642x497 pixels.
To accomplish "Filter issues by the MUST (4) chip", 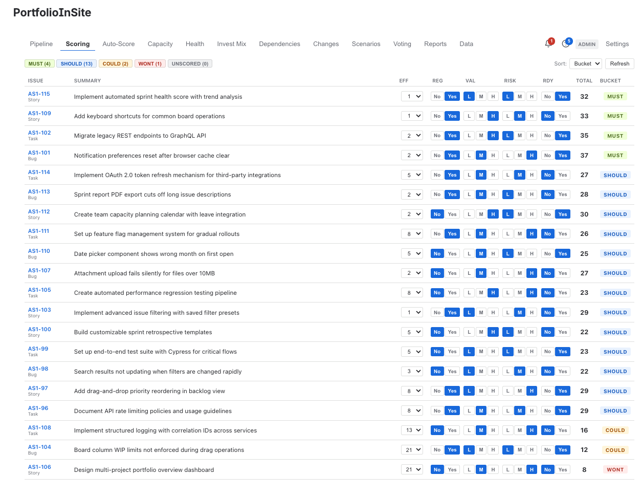I will 39,63.
